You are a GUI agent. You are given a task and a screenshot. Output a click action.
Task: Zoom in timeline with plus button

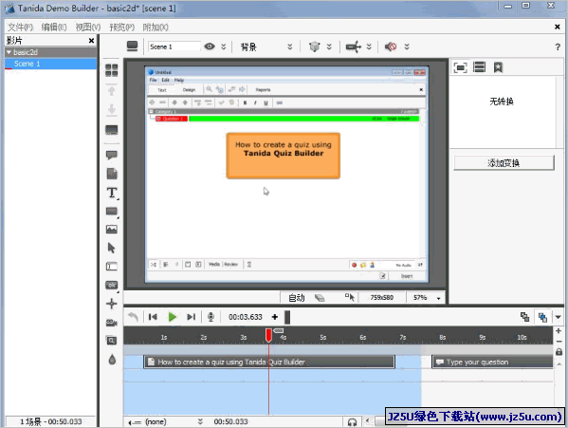[x=559, y=331]
